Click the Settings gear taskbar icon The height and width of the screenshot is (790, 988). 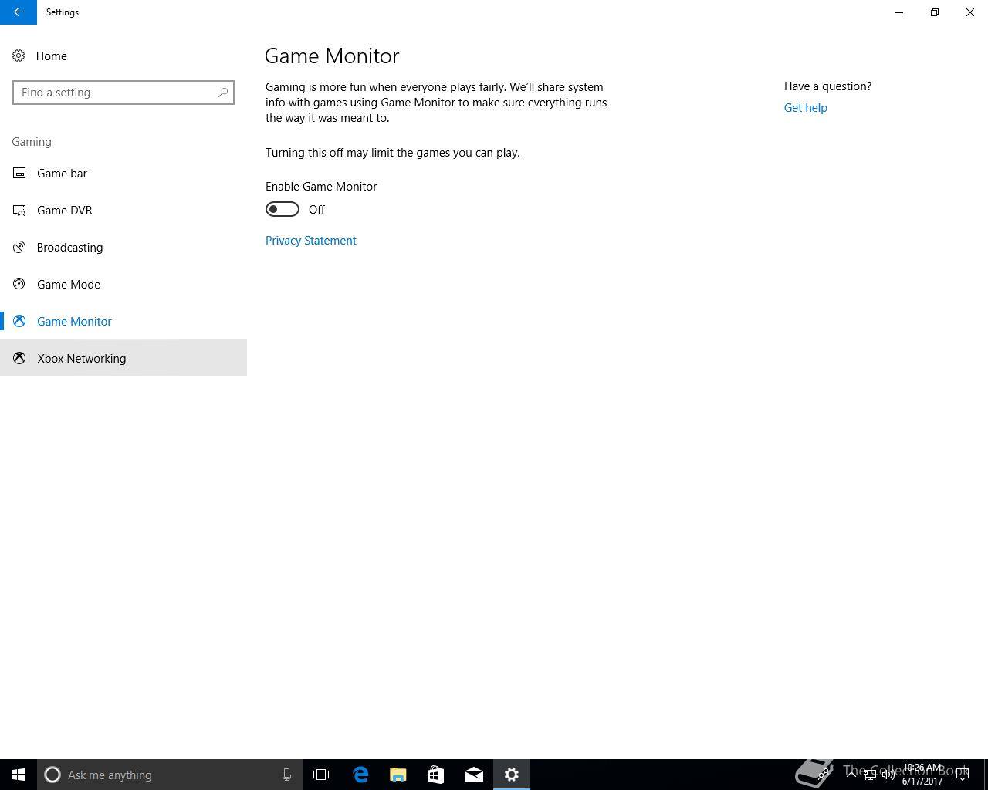pos(512,775)
